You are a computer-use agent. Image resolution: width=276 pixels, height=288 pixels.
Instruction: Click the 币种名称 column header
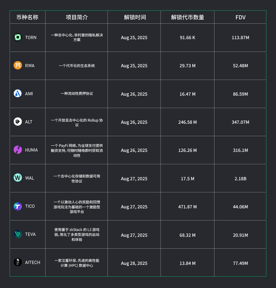point(27,17)
